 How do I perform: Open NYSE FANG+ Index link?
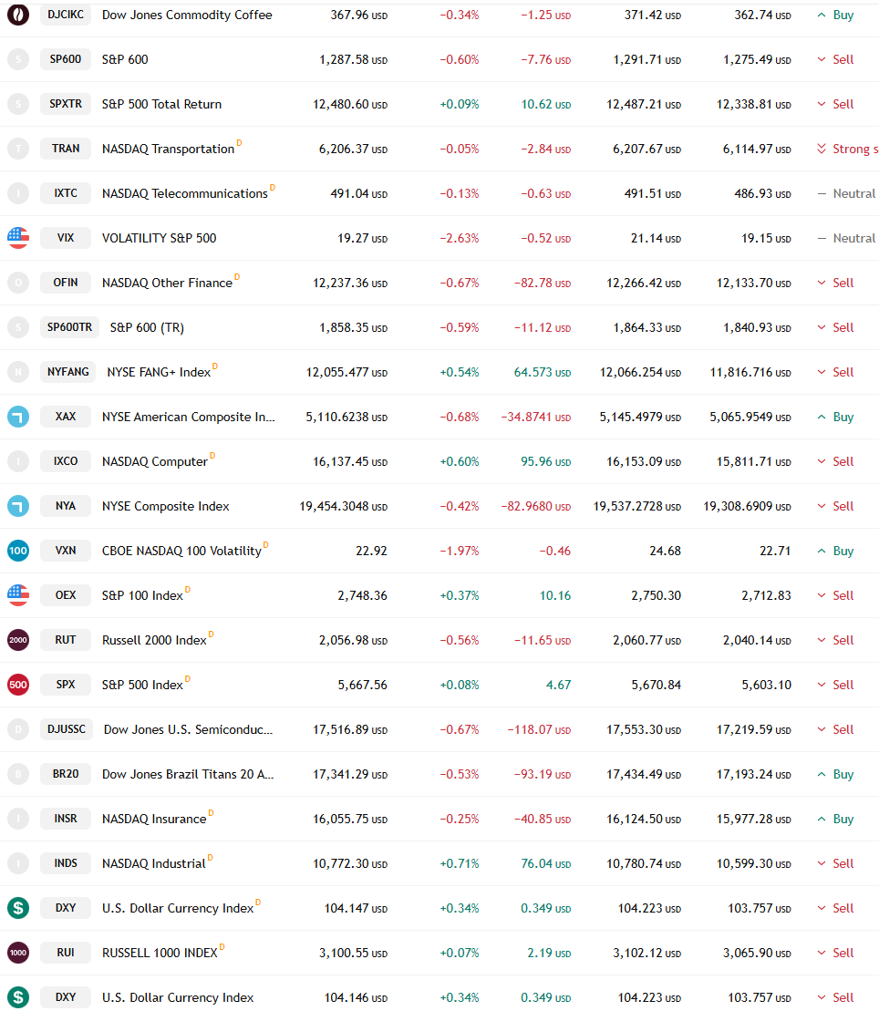point(159,373)
